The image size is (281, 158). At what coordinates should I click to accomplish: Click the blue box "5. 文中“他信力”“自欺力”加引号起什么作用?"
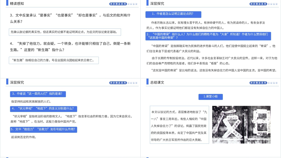[44, 130]
